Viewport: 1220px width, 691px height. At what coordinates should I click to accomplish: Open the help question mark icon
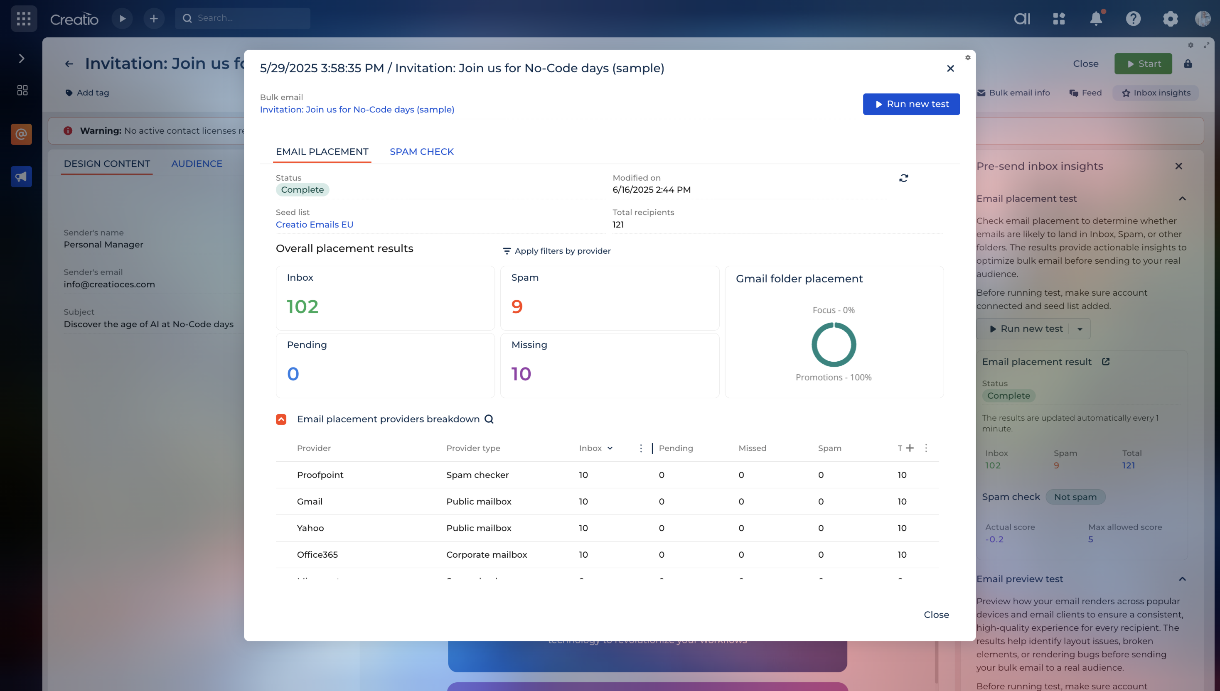pyautogui.click(x=1133, y=19)
